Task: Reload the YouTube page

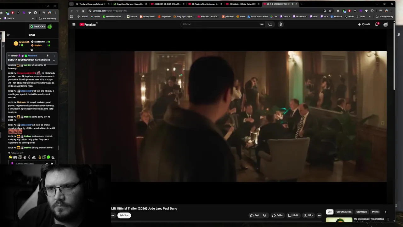Action: [x=83, y=11]
